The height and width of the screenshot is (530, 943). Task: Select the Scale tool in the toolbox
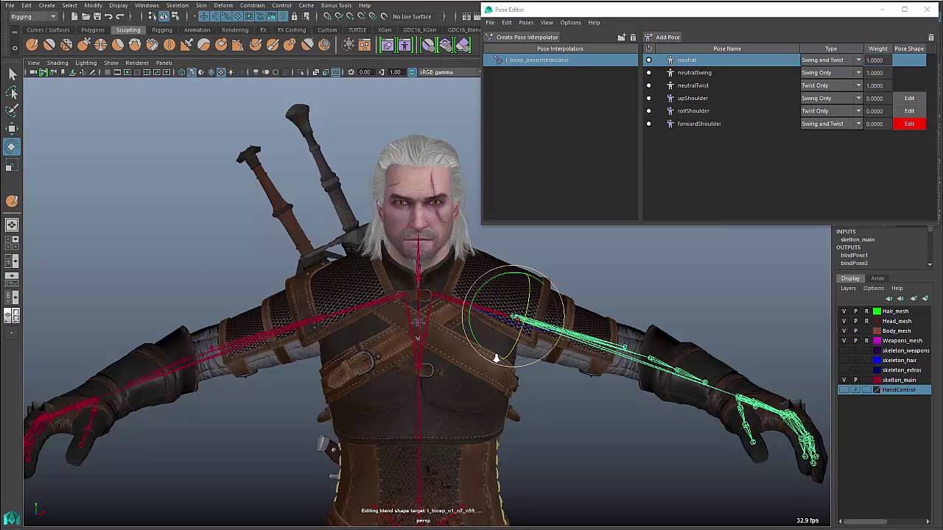click(12, 166)
